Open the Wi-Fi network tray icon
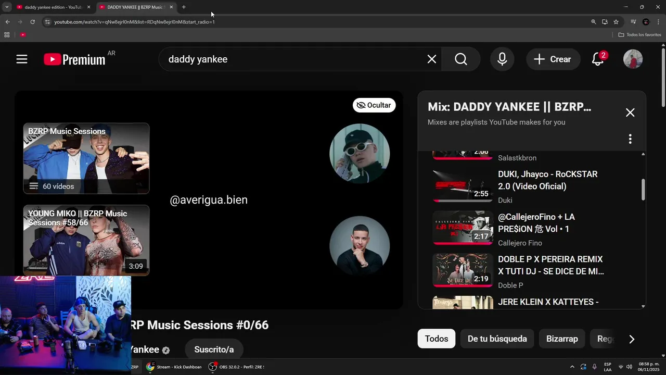The width and height of the screenshot is (666, 375). (x=620, y=367)
